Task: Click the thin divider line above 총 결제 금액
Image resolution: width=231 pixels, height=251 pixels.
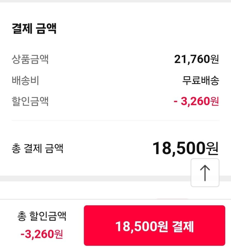Action: coord(115,121)
